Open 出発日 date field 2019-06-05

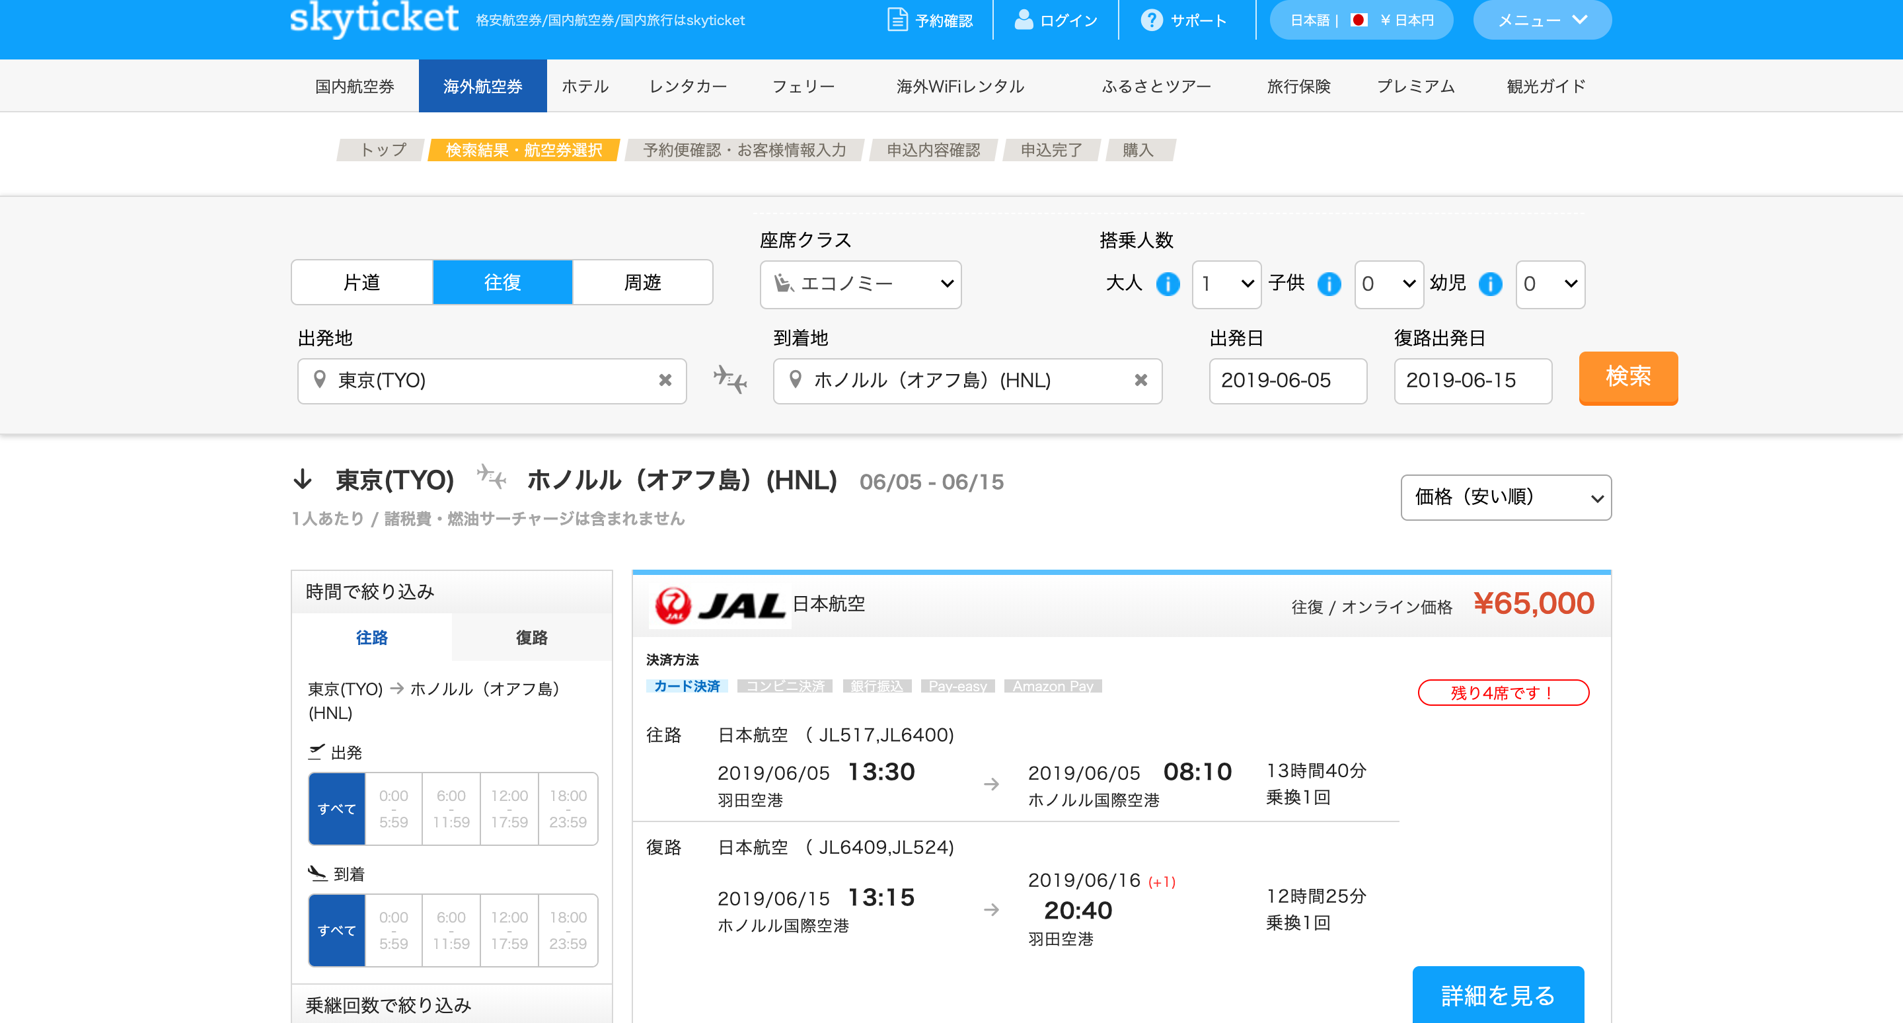point(1288,381)
